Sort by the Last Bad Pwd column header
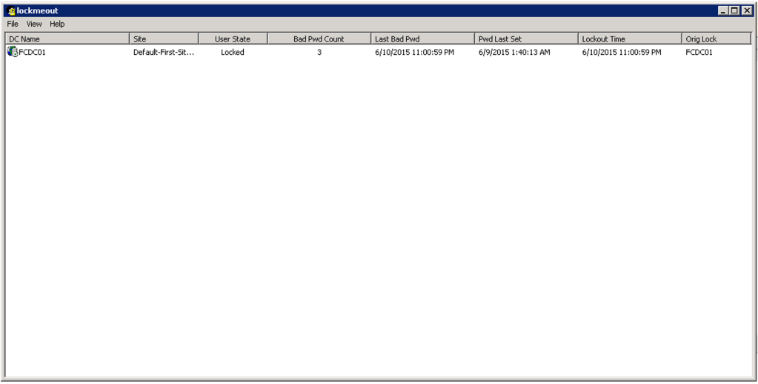Viewport: 758px width, 384px height. (422, 39)
